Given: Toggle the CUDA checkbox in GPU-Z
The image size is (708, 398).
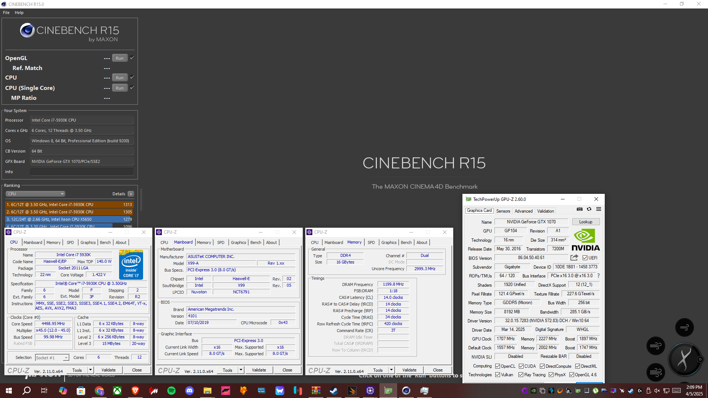Looking at the screenshot, I should pos(521,366).
